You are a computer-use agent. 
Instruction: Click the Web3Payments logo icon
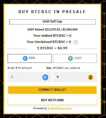click(48, 108)
